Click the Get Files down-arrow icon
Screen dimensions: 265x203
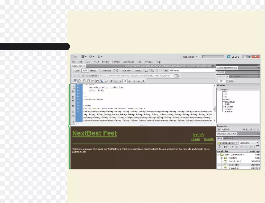[232, 147]
